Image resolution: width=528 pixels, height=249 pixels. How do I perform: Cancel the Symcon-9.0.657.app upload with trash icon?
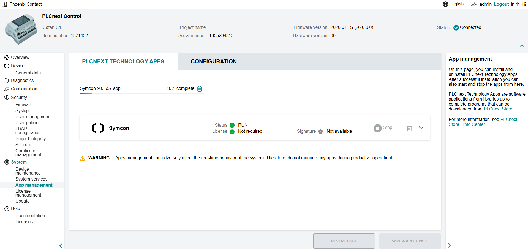click(x=200, y=88)
